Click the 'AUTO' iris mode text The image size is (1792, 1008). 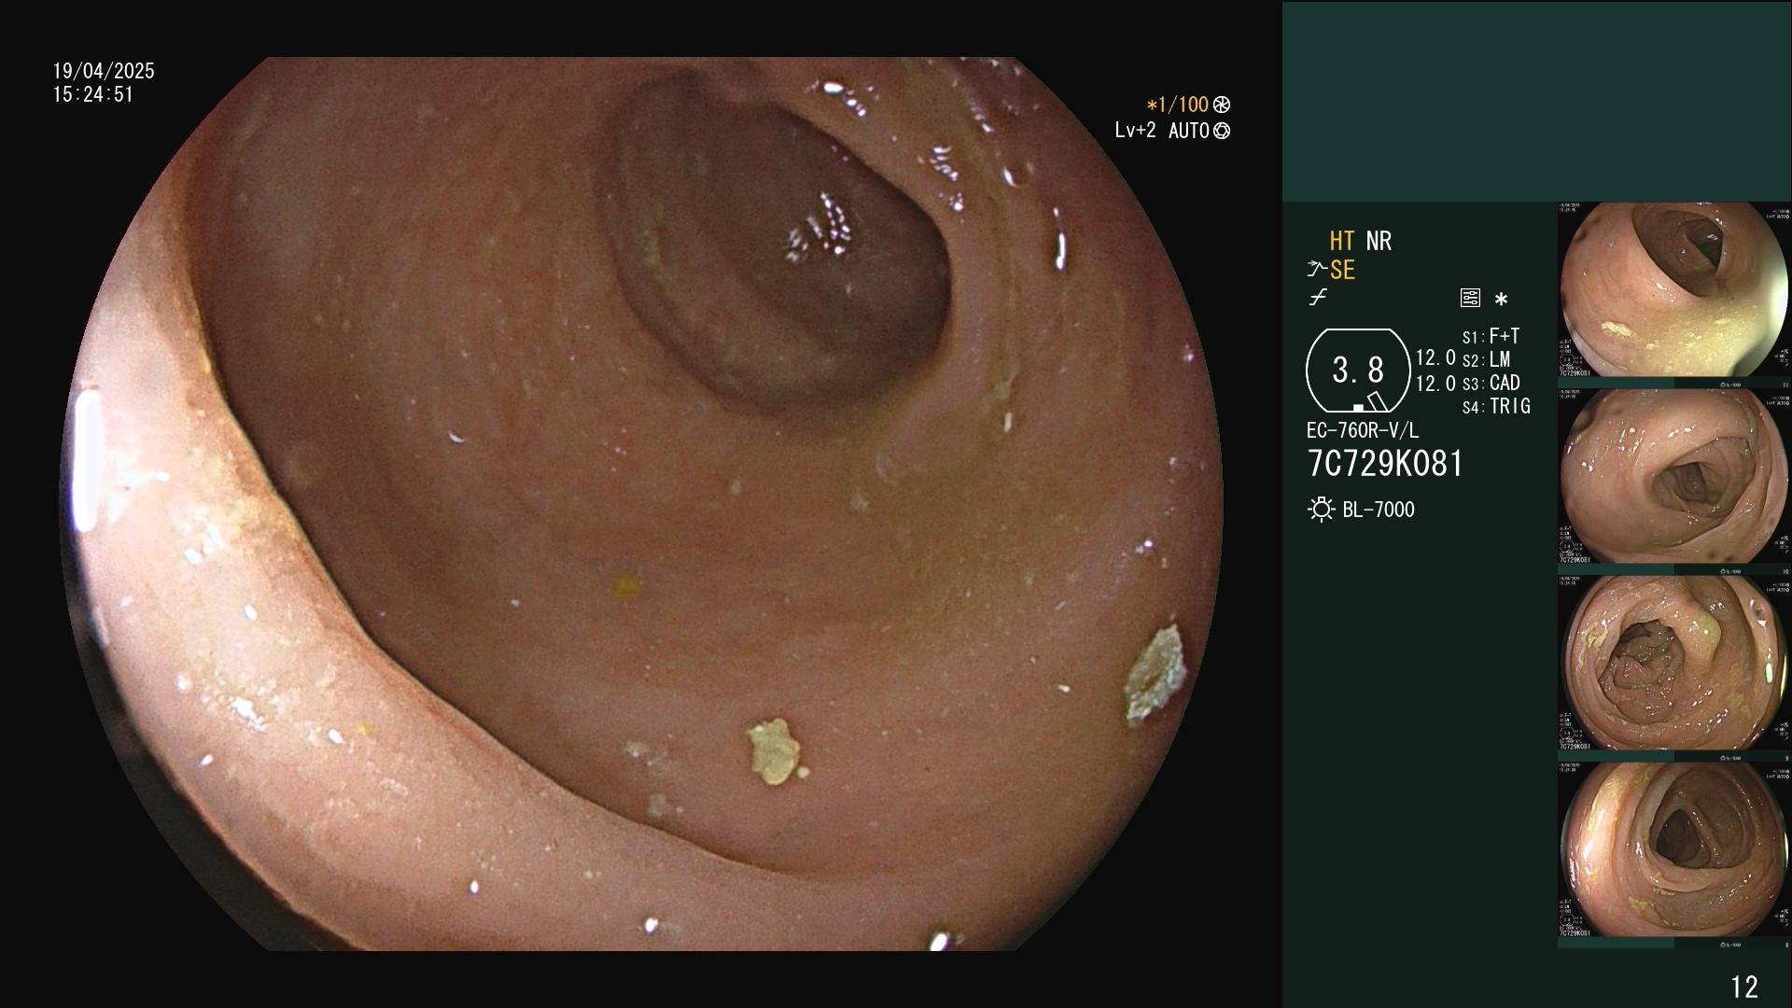coord(1189,131)
